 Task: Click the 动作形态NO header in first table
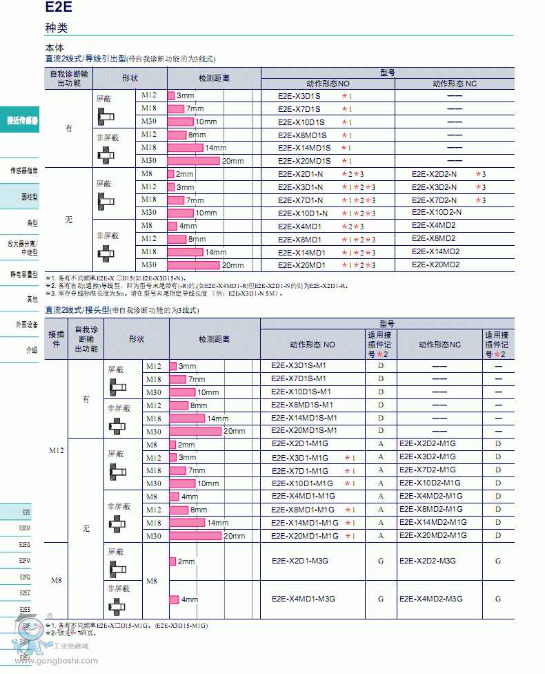328,84
